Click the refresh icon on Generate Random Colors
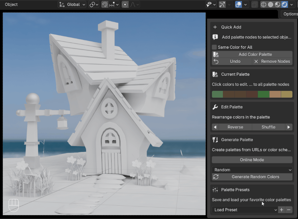Viewport: 298px width, 219px height. pos(216,177)
